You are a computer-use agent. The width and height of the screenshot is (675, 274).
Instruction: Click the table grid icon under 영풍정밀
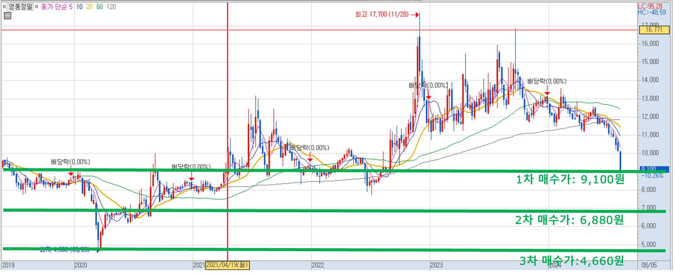(x=7, y=15)
